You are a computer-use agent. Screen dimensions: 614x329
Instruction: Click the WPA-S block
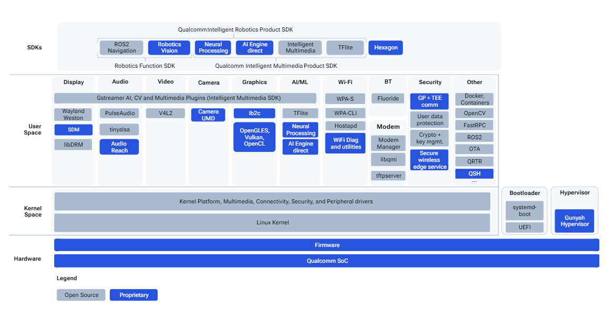(x=345, y=99)
